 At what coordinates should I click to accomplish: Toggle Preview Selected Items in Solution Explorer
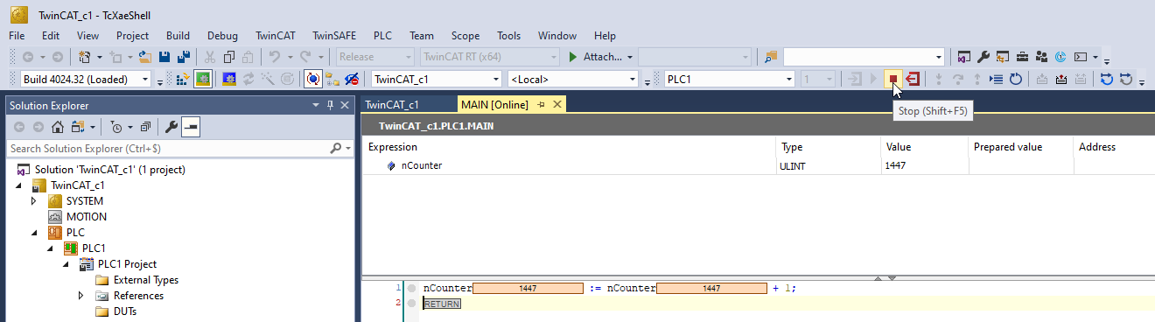[x=191, y=127]
